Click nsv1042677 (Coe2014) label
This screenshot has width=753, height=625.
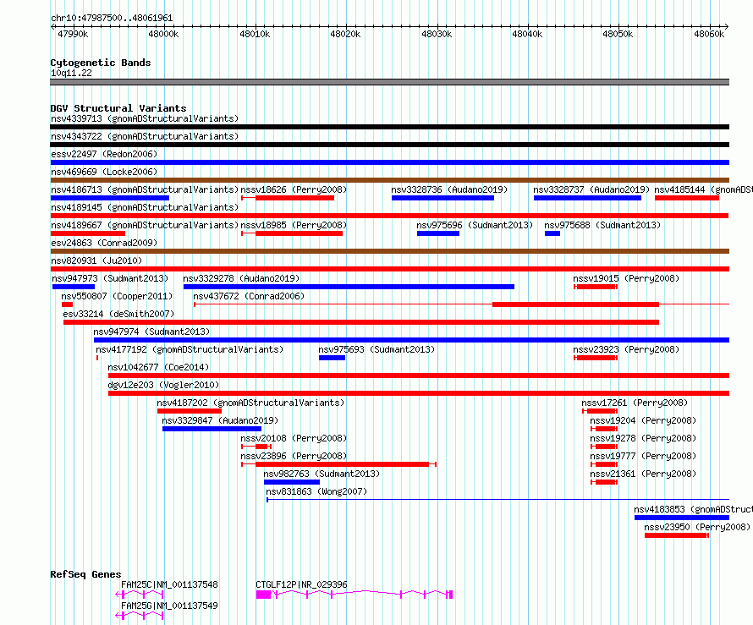[x=158, y=367]
